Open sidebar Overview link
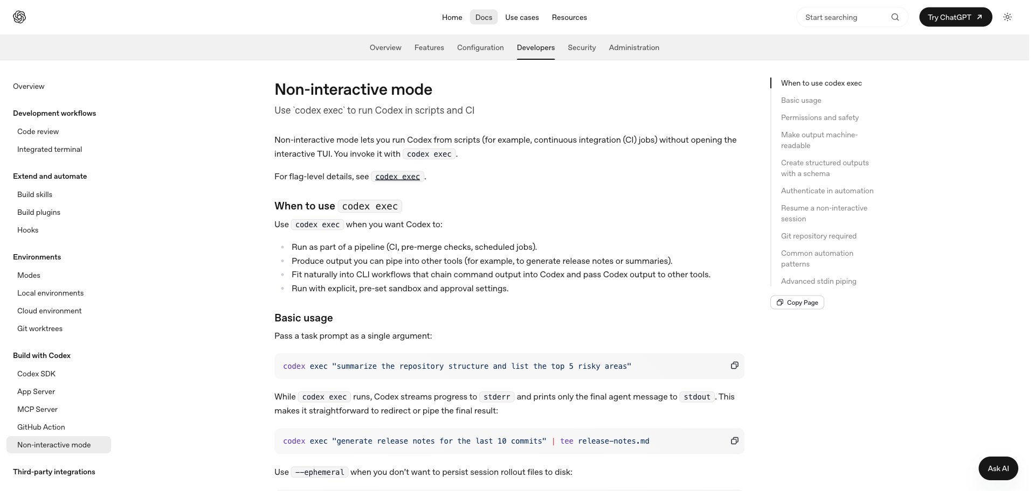This screenshot has width=1035, height=491. [29, 86]
